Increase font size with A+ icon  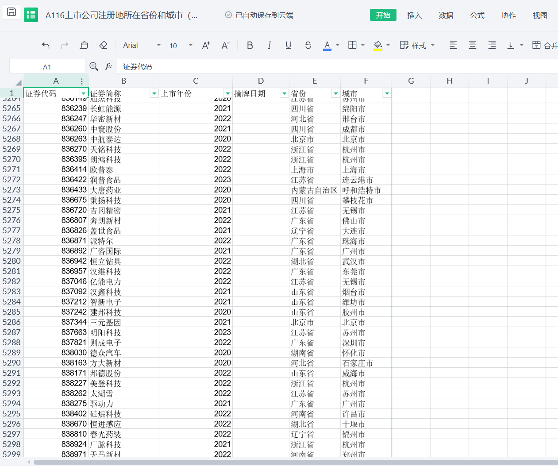click(x=206, y=45)
